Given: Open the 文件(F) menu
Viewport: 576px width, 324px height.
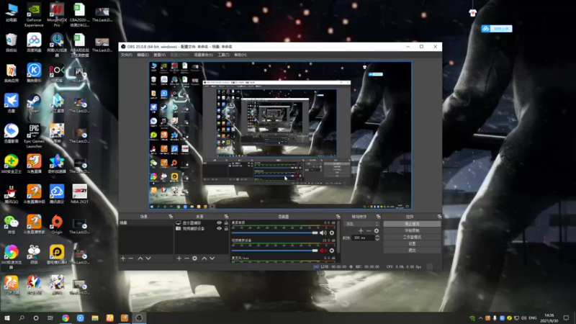Looking at the screenshot, I should pyautogui.click(x=126, y=55).
